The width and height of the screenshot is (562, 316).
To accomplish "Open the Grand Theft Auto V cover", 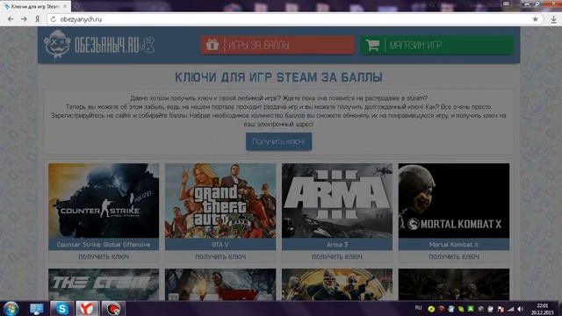I will coord(220,201).
